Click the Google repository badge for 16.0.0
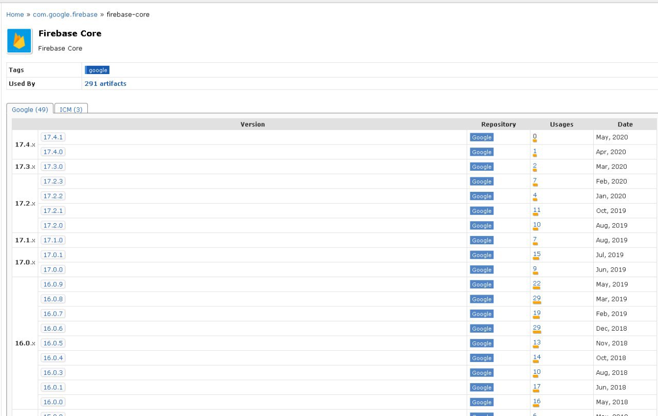Screen dimensions: 658x416 click(482, 402)
